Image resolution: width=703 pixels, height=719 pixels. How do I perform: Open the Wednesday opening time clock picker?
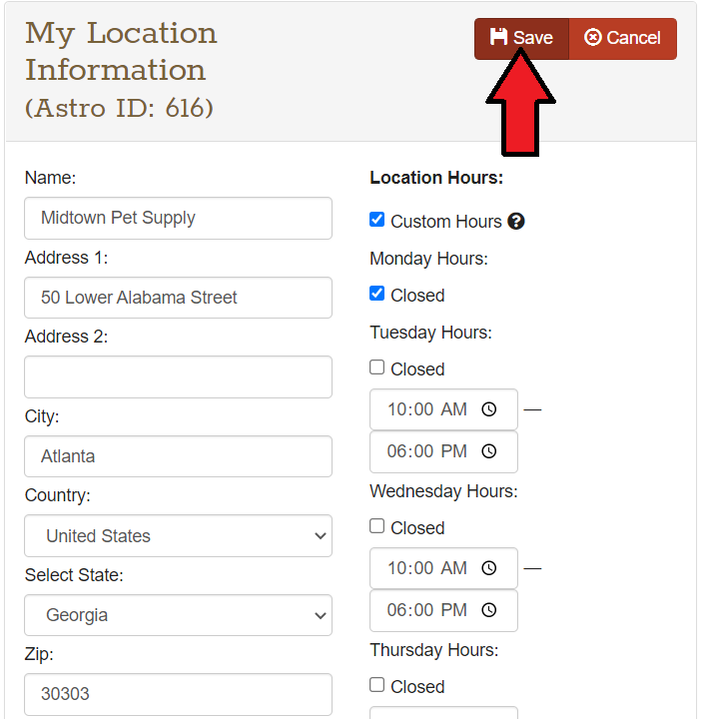(489, 568)
